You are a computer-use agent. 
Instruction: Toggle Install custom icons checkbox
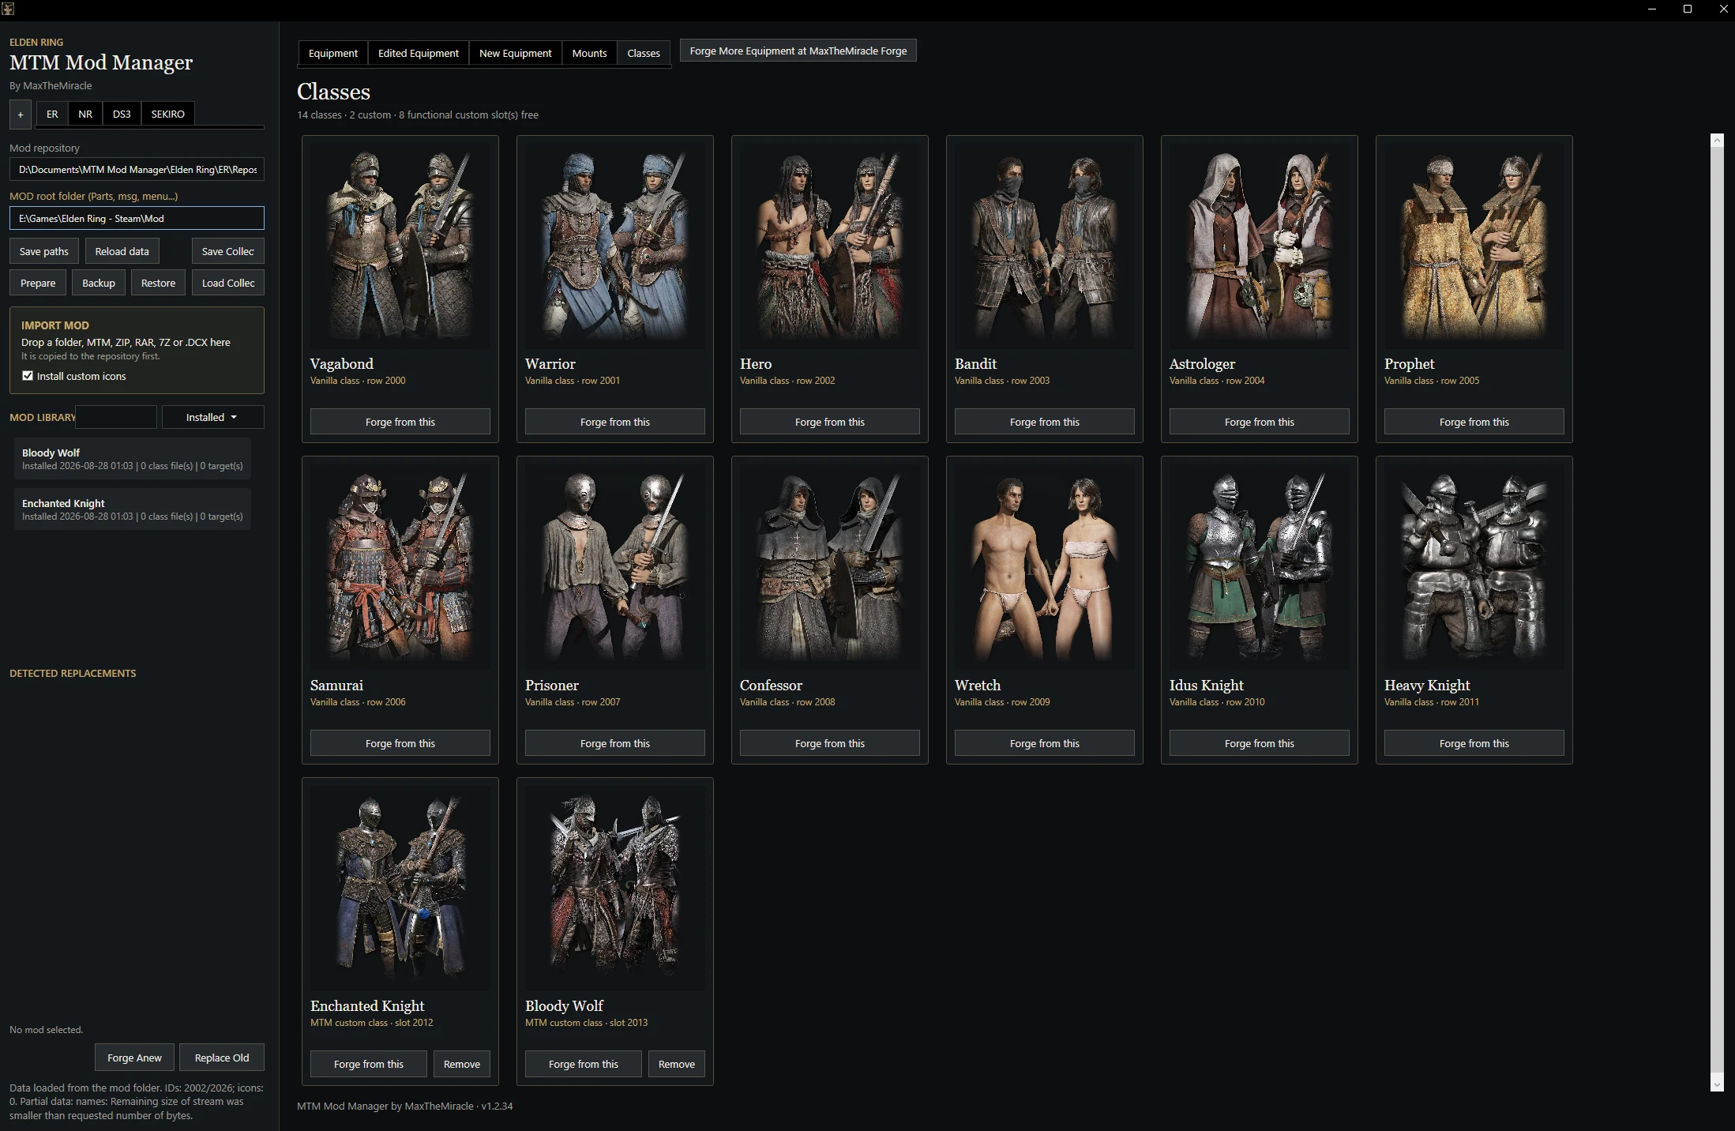[28, 376]
